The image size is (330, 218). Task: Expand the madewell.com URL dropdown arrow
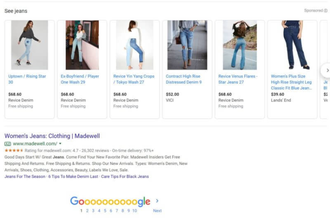click(60, 144)
